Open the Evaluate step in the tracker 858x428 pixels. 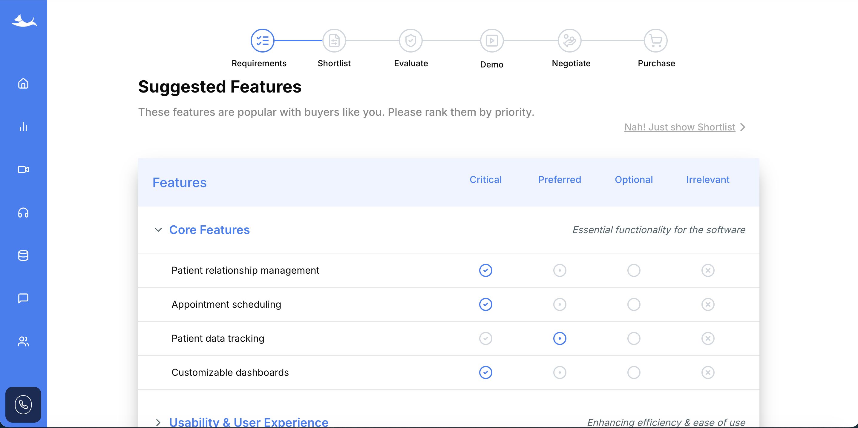coord(411,40)
